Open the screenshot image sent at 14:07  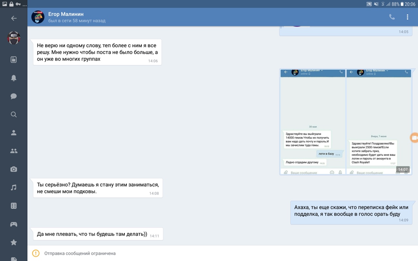click(x=346, y=122)
